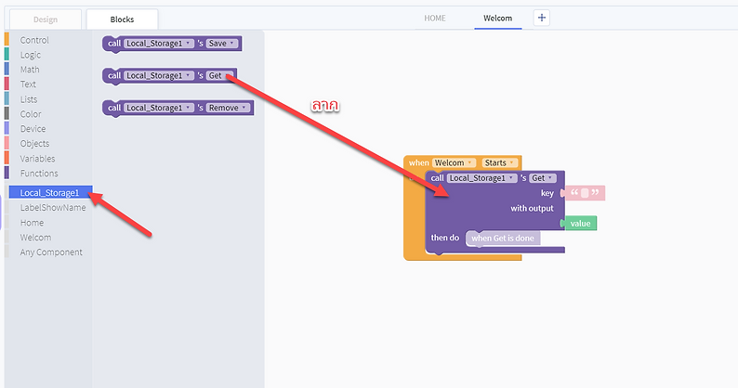Open the Objects blocks category

tap(34, 144)
